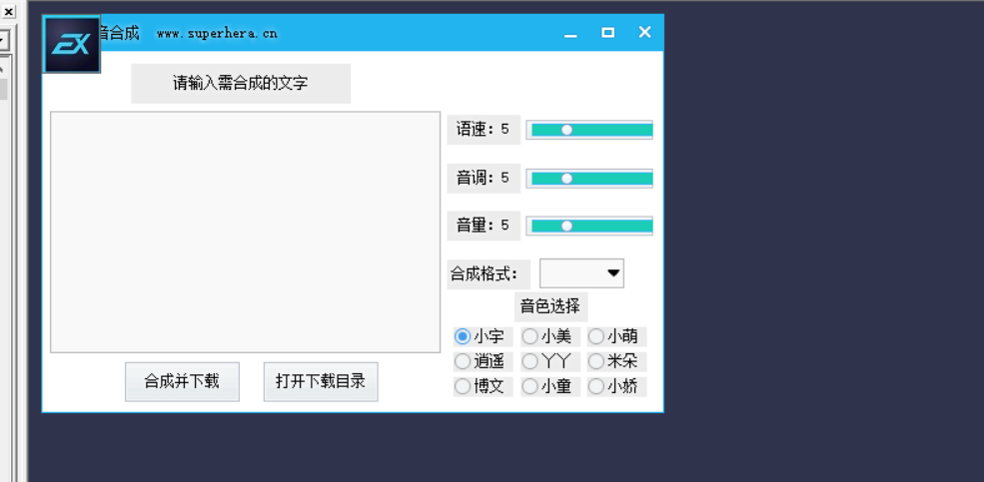Viewport: 984px width, 482px height.
Task: Close the speech synthesis window
Action: 644,33
